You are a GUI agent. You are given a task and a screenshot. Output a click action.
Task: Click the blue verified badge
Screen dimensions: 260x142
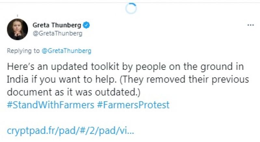coord(86,25)
